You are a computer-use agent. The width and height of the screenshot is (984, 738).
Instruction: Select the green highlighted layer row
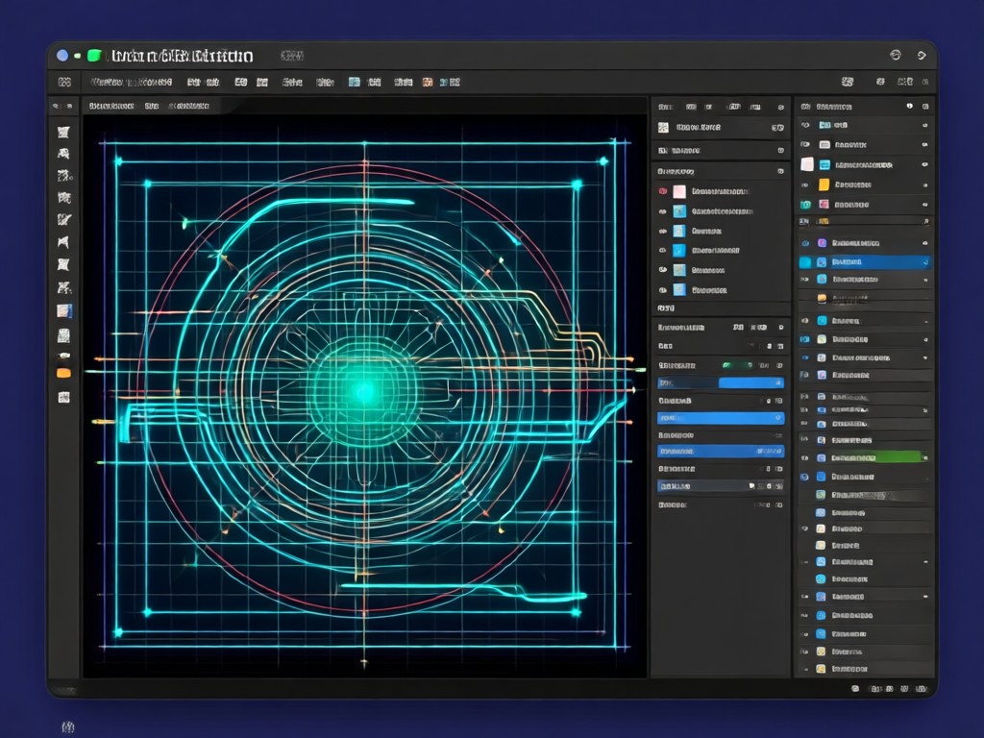864,458
